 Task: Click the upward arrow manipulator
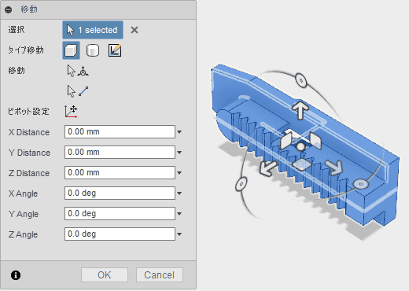pyautogui.click(x=300, y=109)
